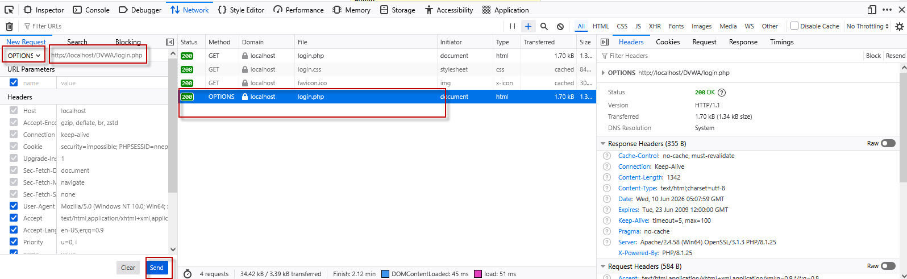Open the Application tab
The image size is (907, 279).
point(505,10)
